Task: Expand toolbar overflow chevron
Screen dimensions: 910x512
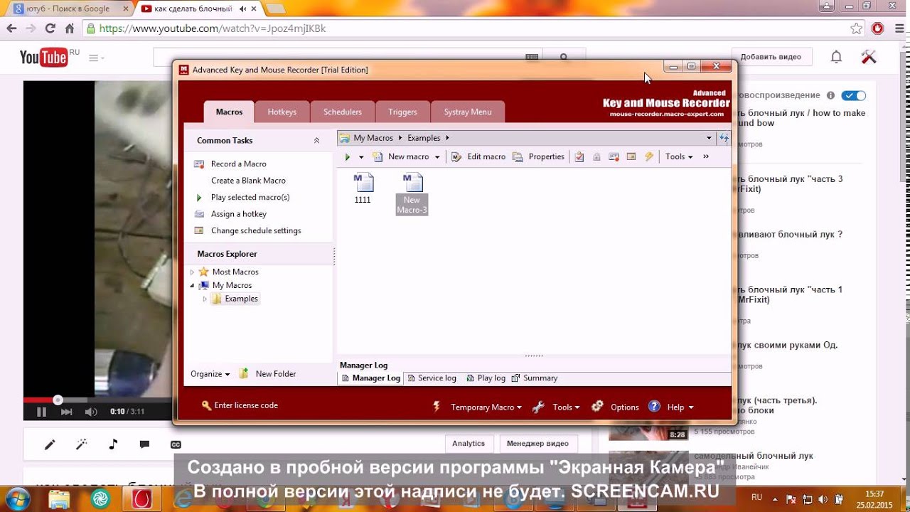Action: click(706, 157)
